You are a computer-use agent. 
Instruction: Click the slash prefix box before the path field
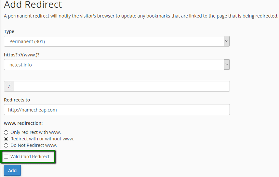pos(9,86)
